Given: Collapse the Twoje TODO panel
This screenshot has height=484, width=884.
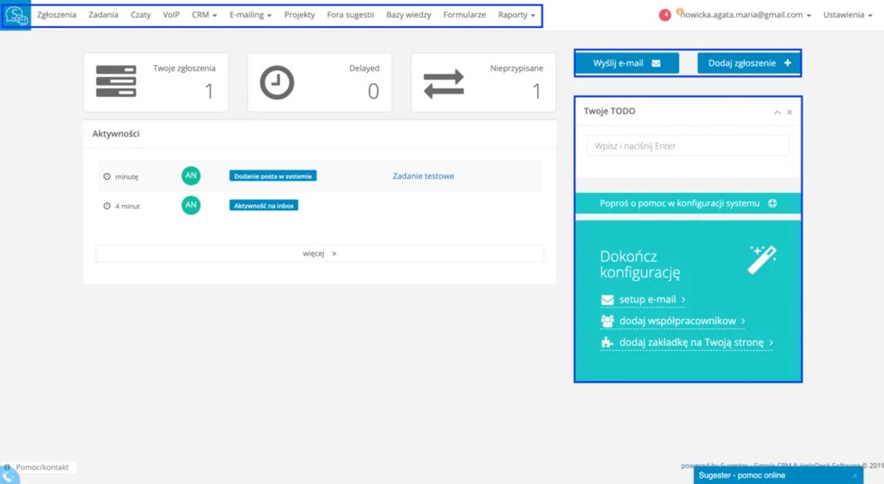Looking at the screenshot, I should click(x=776, y=112).
